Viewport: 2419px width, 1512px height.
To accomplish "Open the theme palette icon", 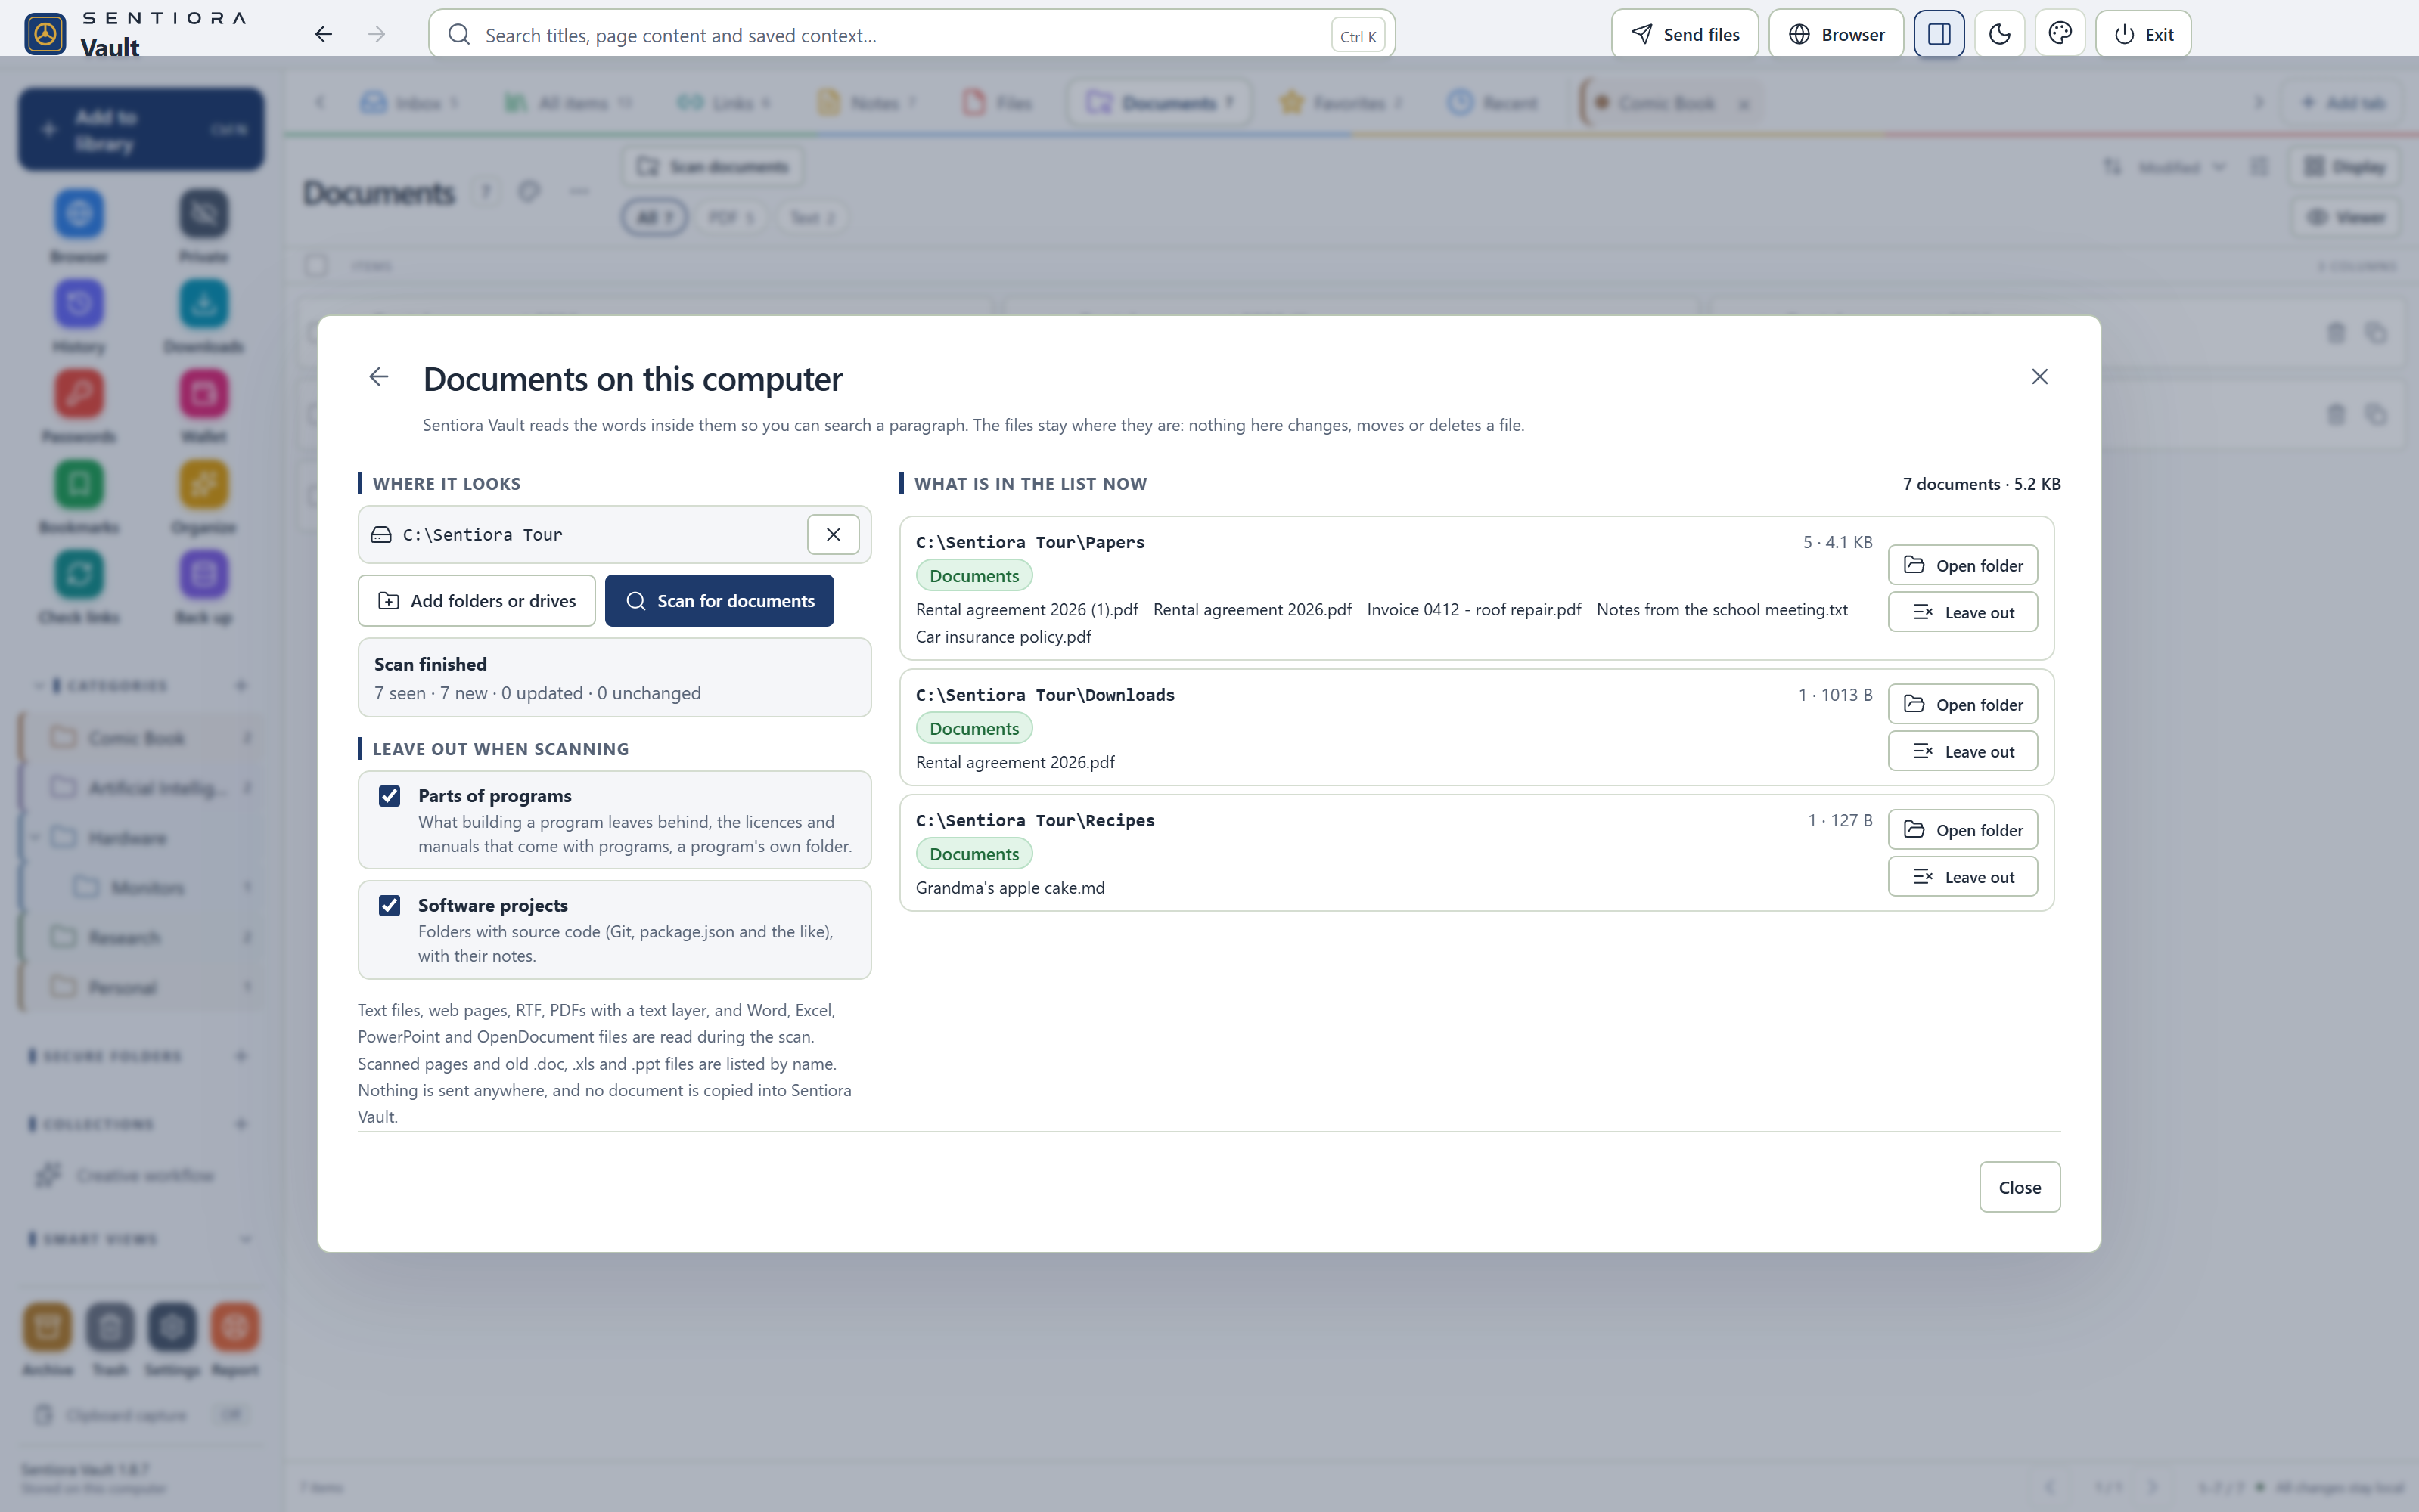I will point(2059,34).
